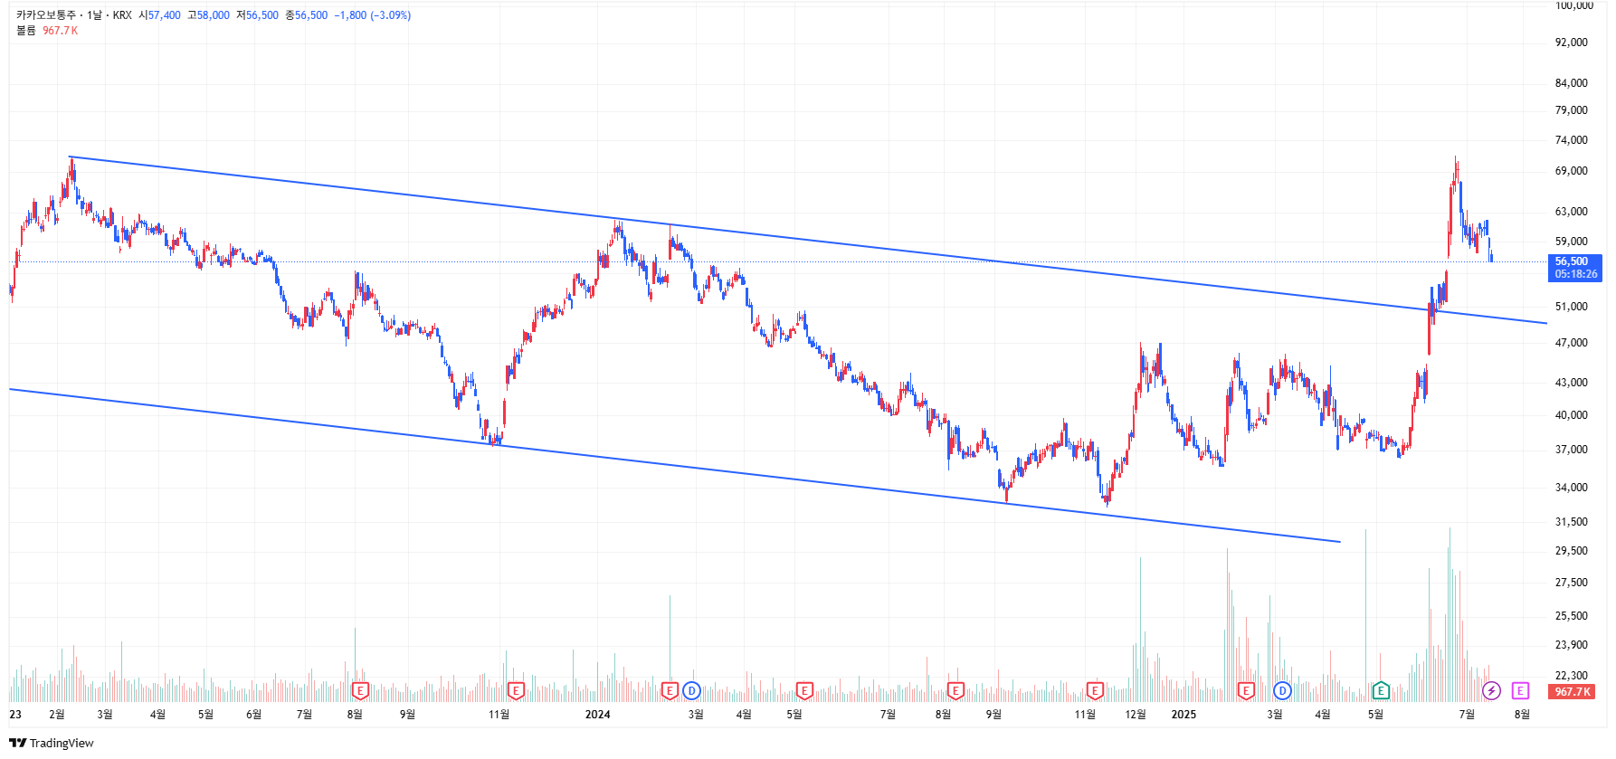Open the TradingView logo link
The height and width of the screenshot is (759, 1616).
click(52, 743)
